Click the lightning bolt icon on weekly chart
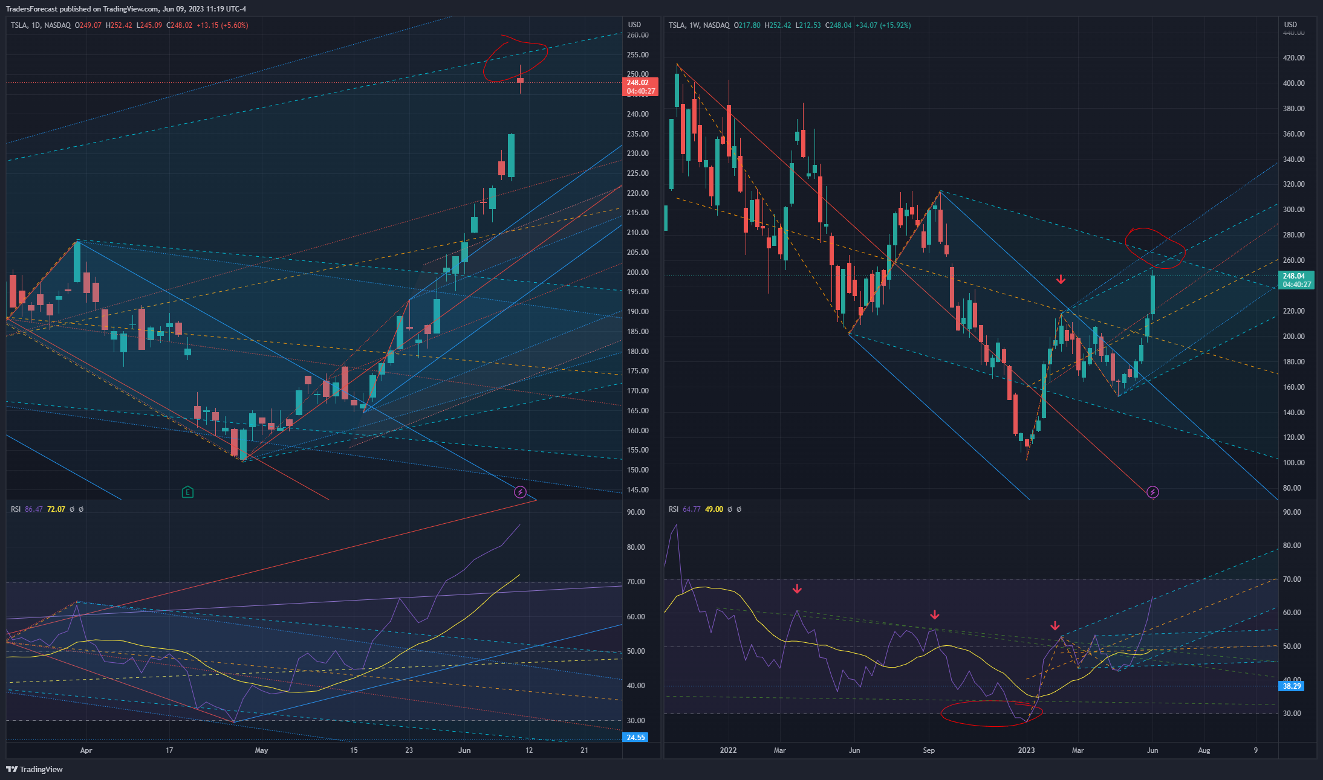1323x780 pixels. [1152, 492]
